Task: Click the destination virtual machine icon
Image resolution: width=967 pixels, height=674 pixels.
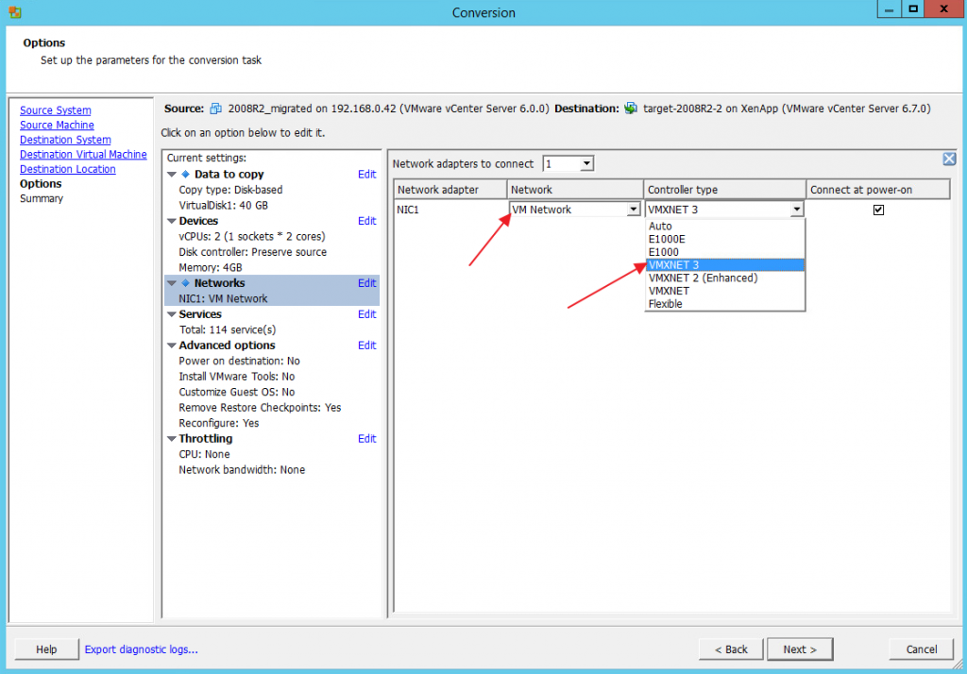Action: 631,109
